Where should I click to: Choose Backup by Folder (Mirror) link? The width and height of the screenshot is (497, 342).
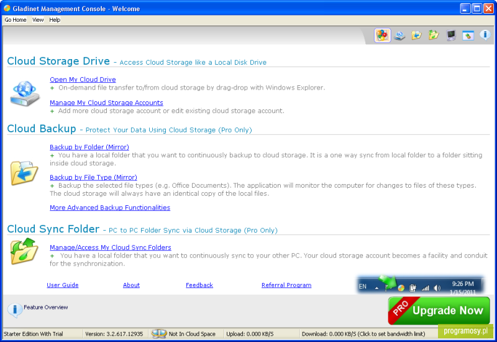click(89, 147)
